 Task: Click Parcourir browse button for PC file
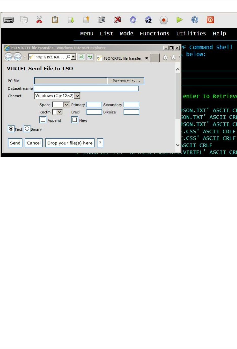click(x=126, y=81)
